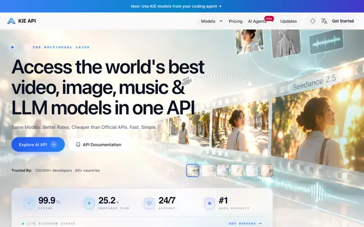
Task: Select the second hero carousel thumbnail
Action: (208, 170)
